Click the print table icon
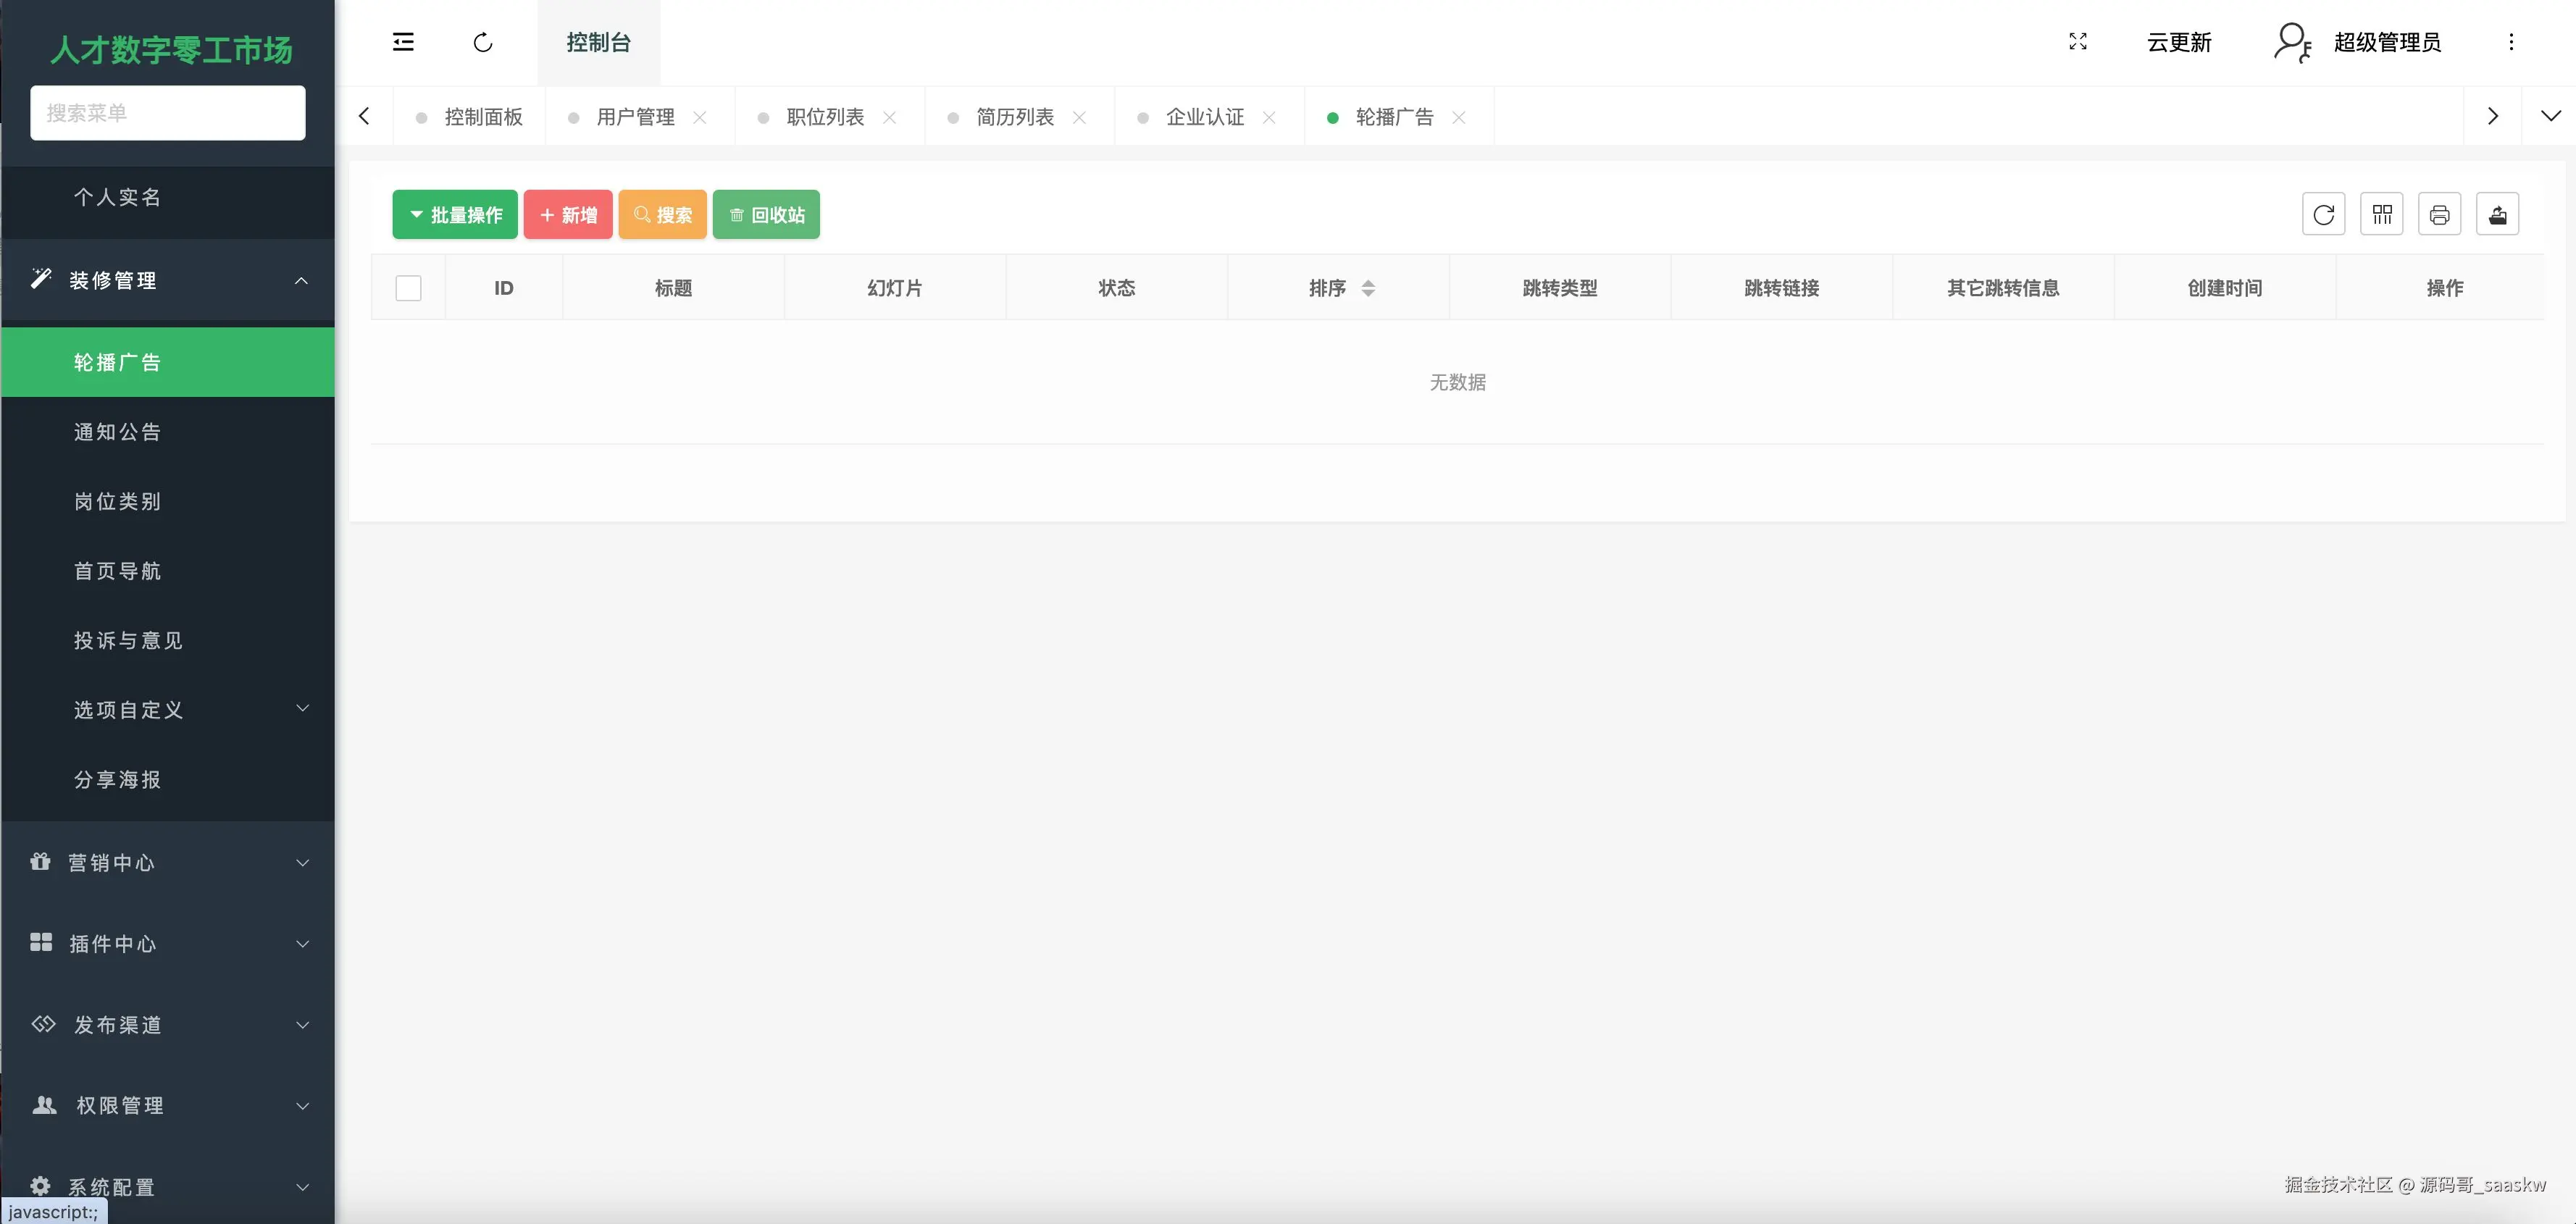Screen dimensions: 2576x1224 click(2439, 214)
